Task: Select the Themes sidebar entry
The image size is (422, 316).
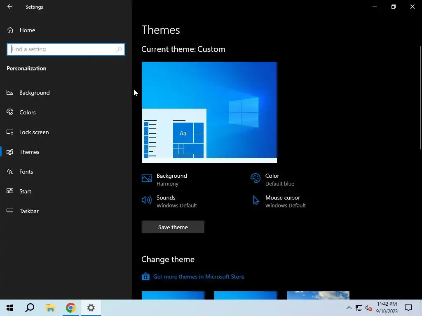Action: tap(66, 152)
